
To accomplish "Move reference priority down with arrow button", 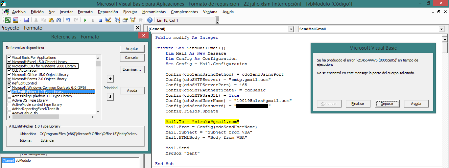I will [x=110, y=97].
